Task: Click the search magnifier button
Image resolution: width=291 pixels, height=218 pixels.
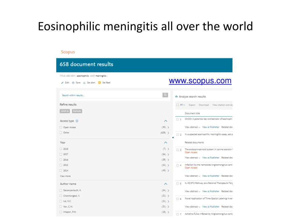Action: pyautogui.click(x=165, y=95)
